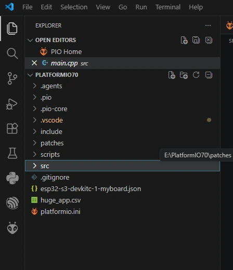The width and height of the screenshot is (233, 270).
Task: Open the Selection menu
Action: tap(74, 7)
